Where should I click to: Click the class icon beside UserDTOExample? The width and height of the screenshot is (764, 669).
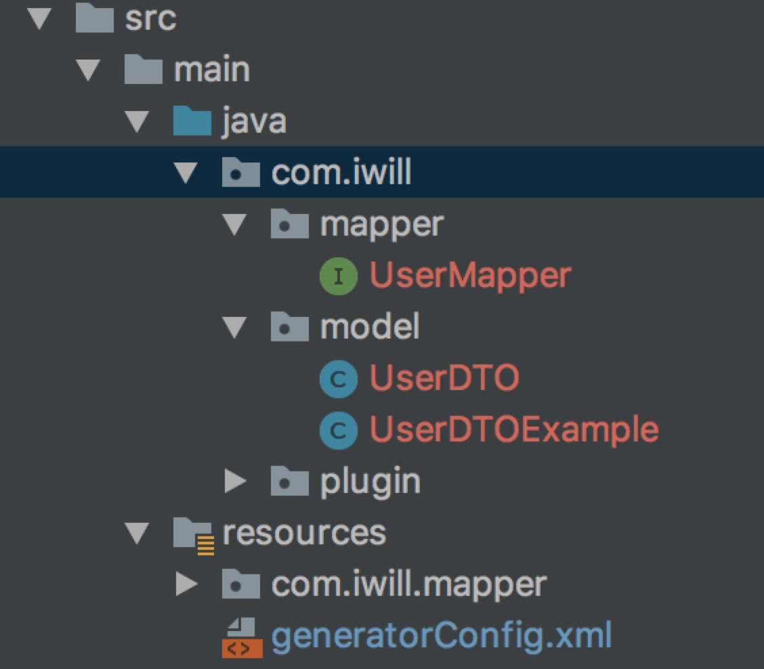(x=338, y=430)
